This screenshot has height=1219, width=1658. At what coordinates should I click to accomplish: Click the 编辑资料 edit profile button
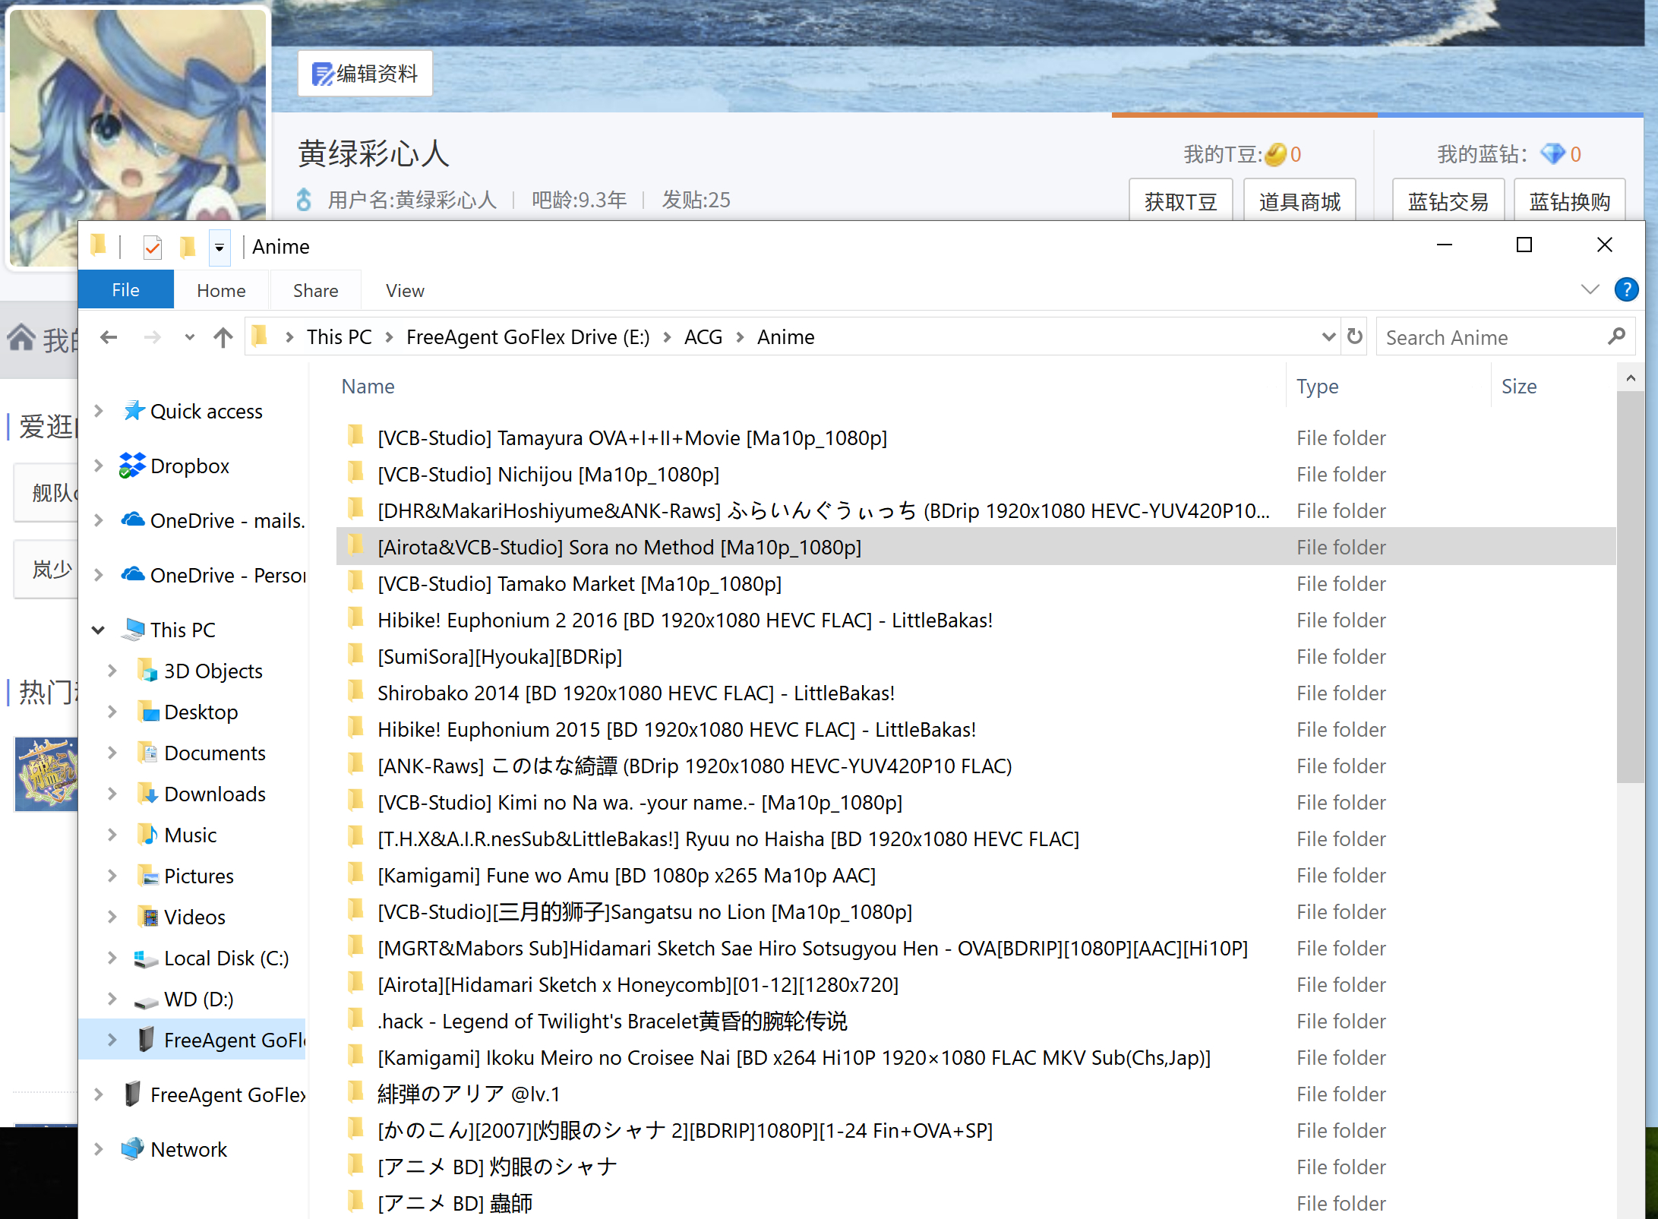coord(365,74)
